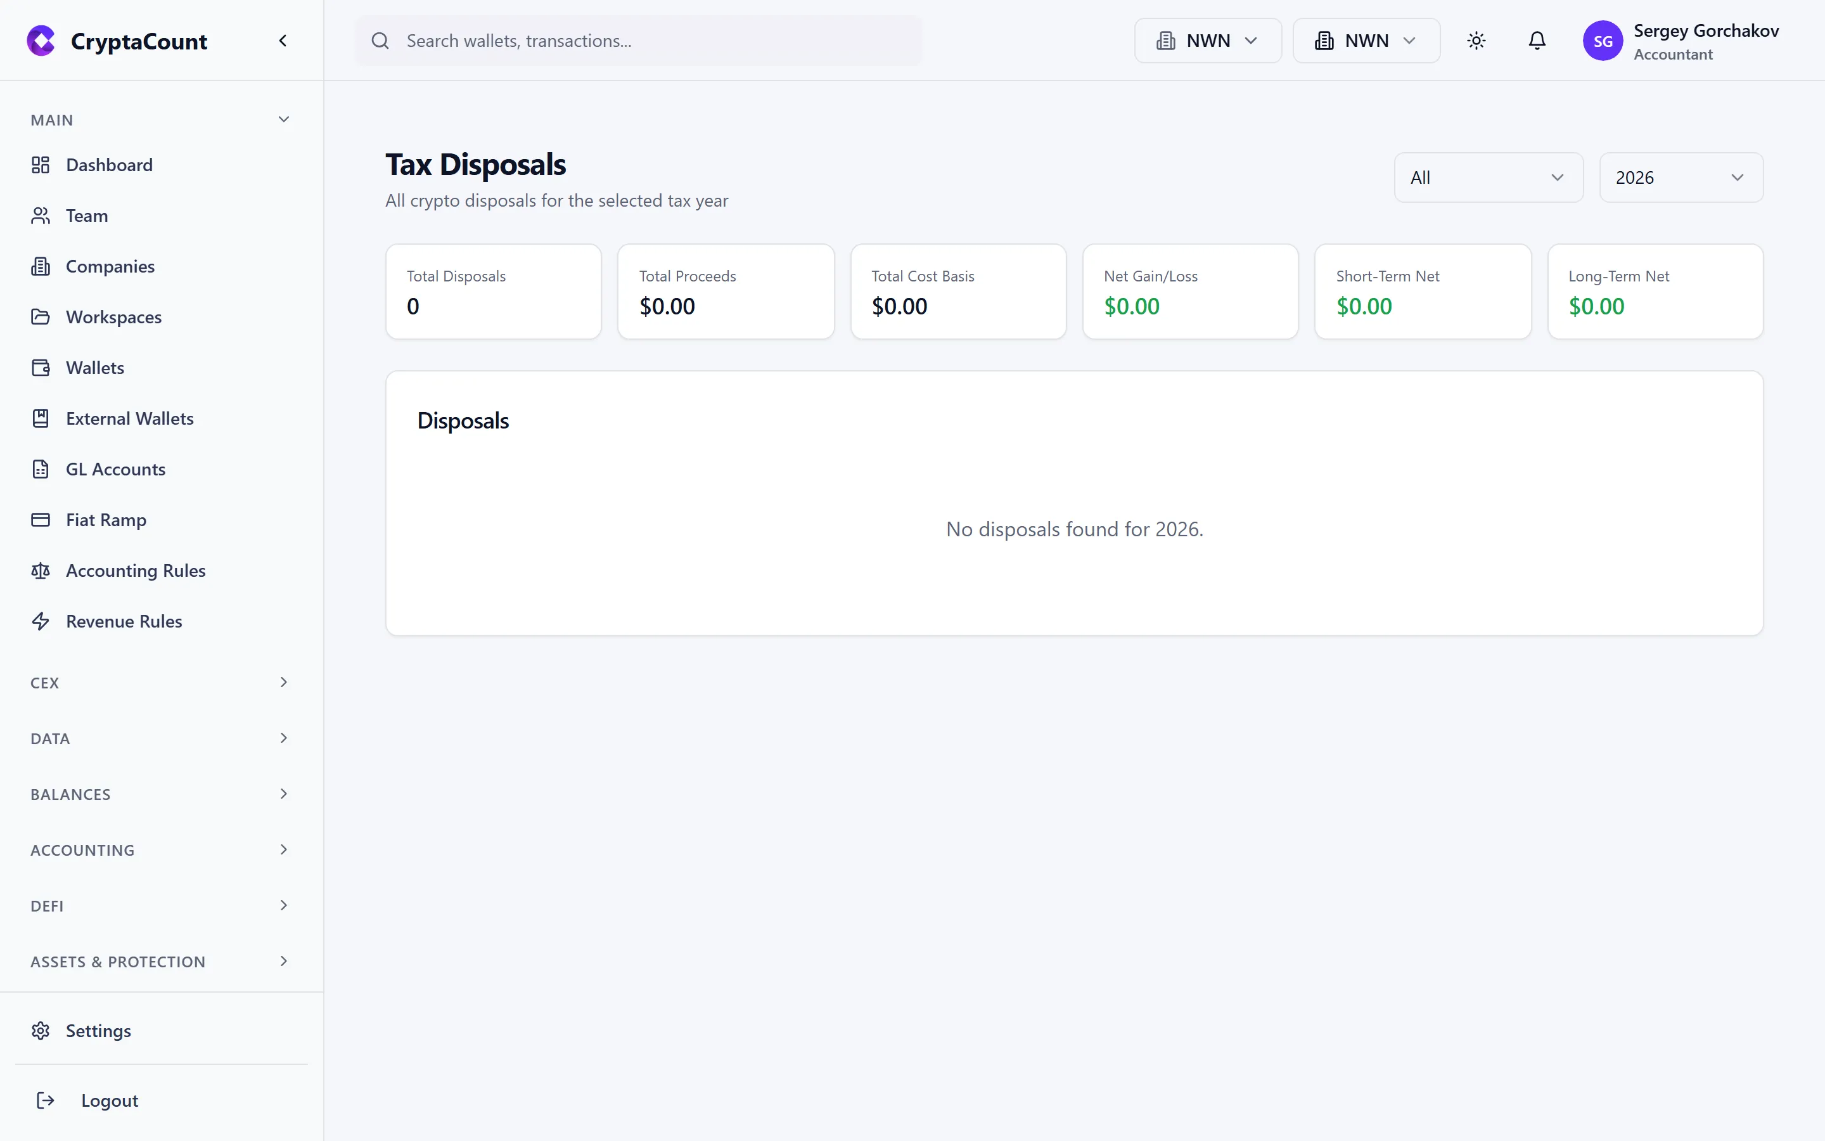Click the Revenue Rules lightning icon
This screenshot has height=1141, width=1825.
(x=41, y=622)
